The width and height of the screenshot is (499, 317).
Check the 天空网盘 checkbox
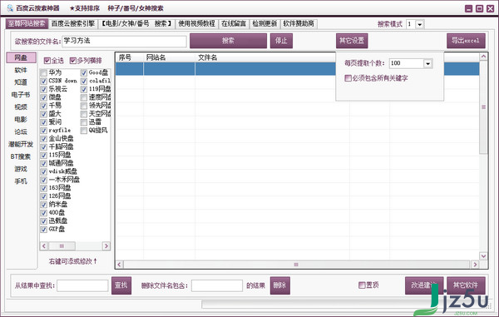pos(84,114)
